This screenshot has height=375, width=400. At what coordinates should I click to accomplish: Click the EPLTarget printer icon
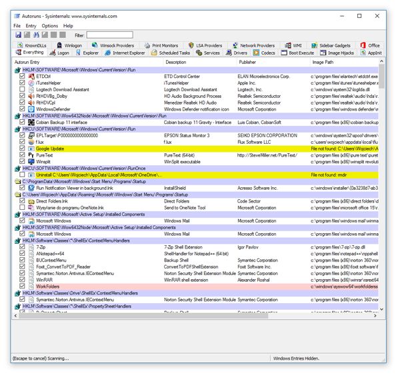click(x=31, y=135)
